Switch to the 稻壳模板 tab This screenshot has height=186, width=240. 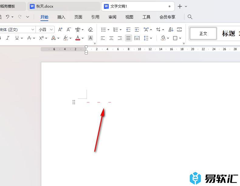coord(13,6)
